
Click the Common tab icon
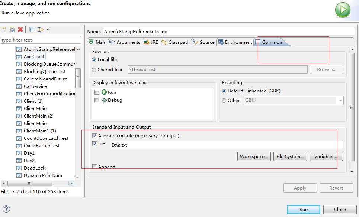click(258, 42)
